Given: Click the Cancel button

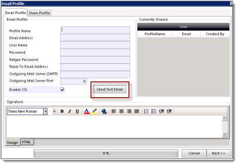Looking at the screenshot, I should [x=194, y=153].
